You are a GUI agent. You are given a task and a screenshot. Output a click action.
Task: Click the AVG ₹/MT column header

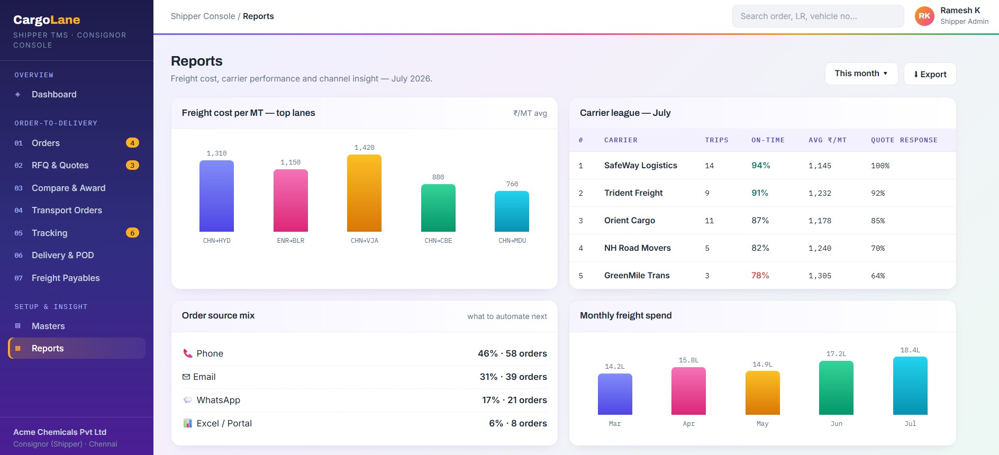(828, 140)
